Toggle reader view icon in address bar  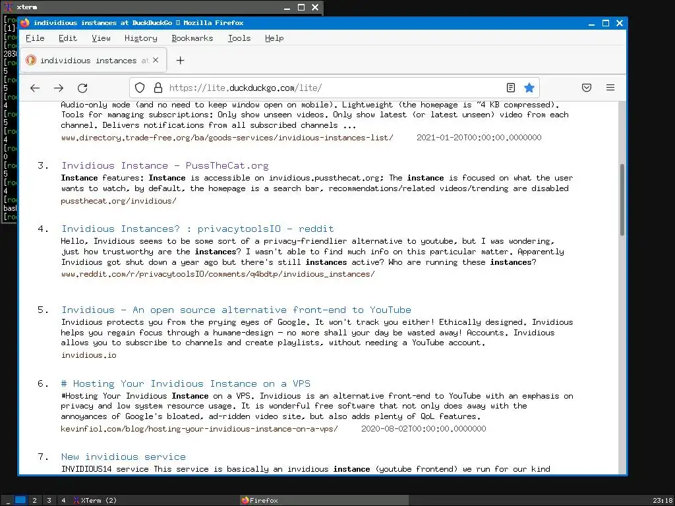(x=511, y=88)
